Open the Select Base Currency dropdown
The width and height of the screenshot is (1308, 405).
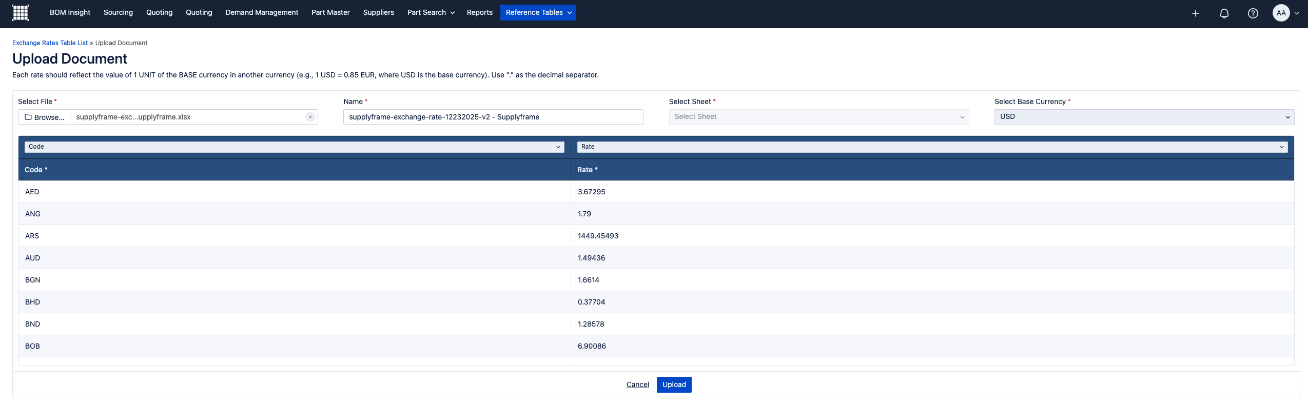1144,117
